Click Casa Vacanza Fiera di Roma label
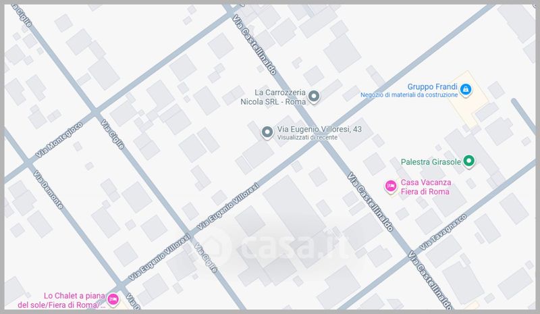 (x=425, y=187)
